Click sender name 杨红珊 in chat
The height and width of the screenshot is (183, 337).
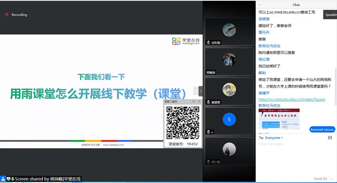click(264, 59)
